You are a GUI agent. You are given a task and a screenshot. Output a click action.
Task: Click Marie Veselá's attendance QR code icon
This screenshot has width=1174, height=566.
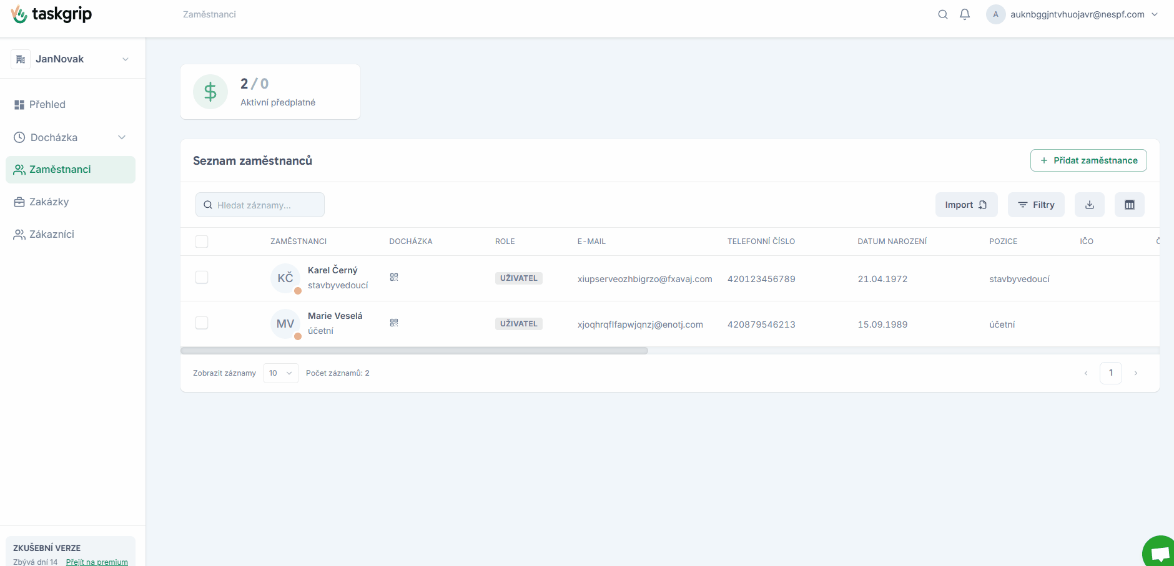[394, 323]
